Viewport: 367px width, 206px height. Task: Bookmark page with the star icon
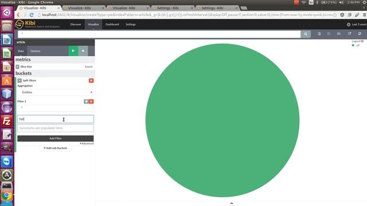[335, 15]
